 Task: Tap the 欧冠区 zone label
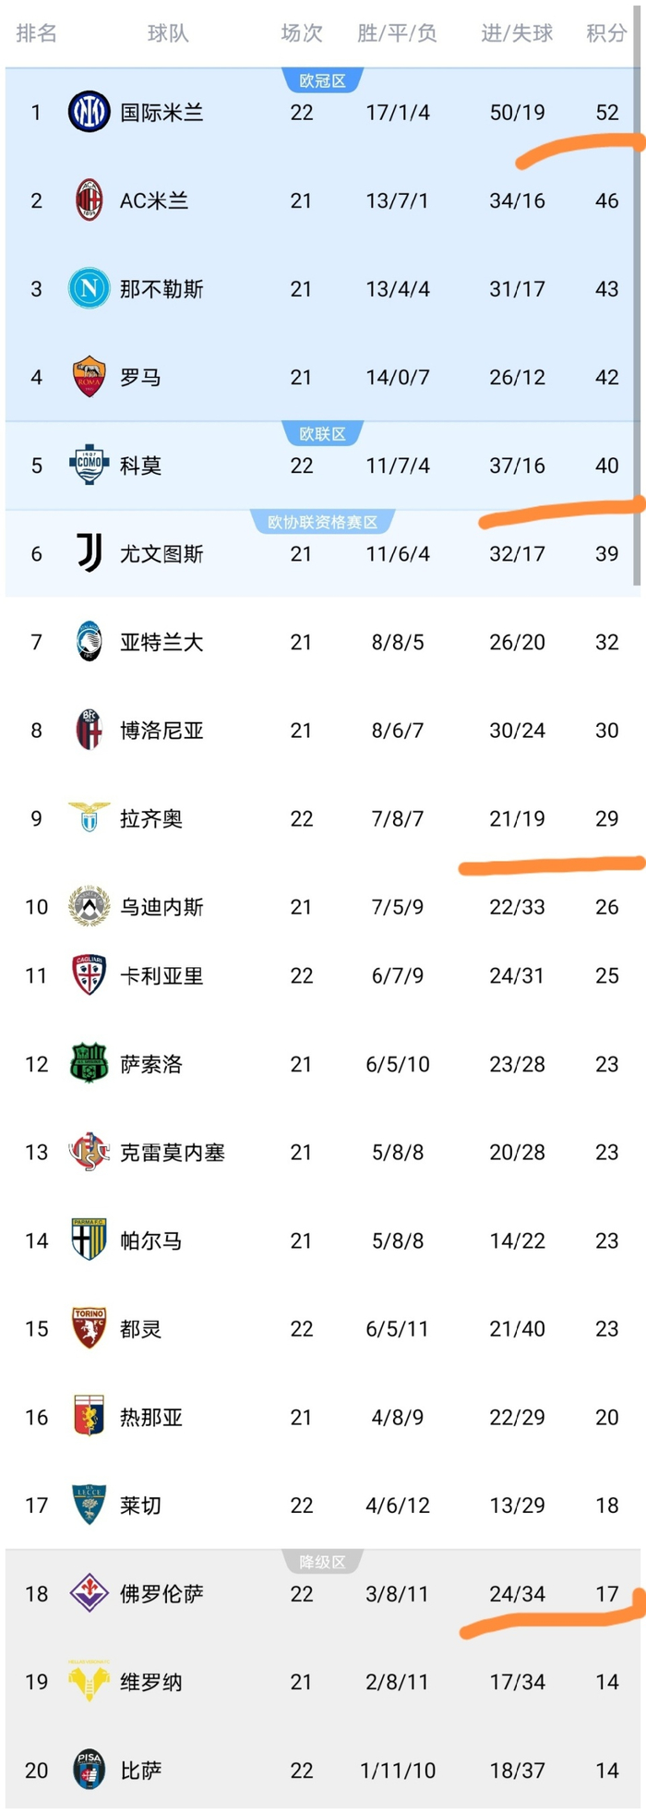point(322,81)
